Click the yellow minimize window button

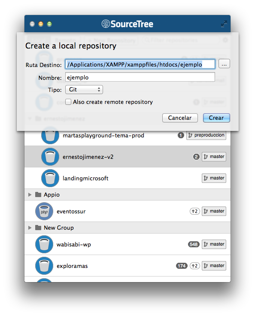click(41, 24)
